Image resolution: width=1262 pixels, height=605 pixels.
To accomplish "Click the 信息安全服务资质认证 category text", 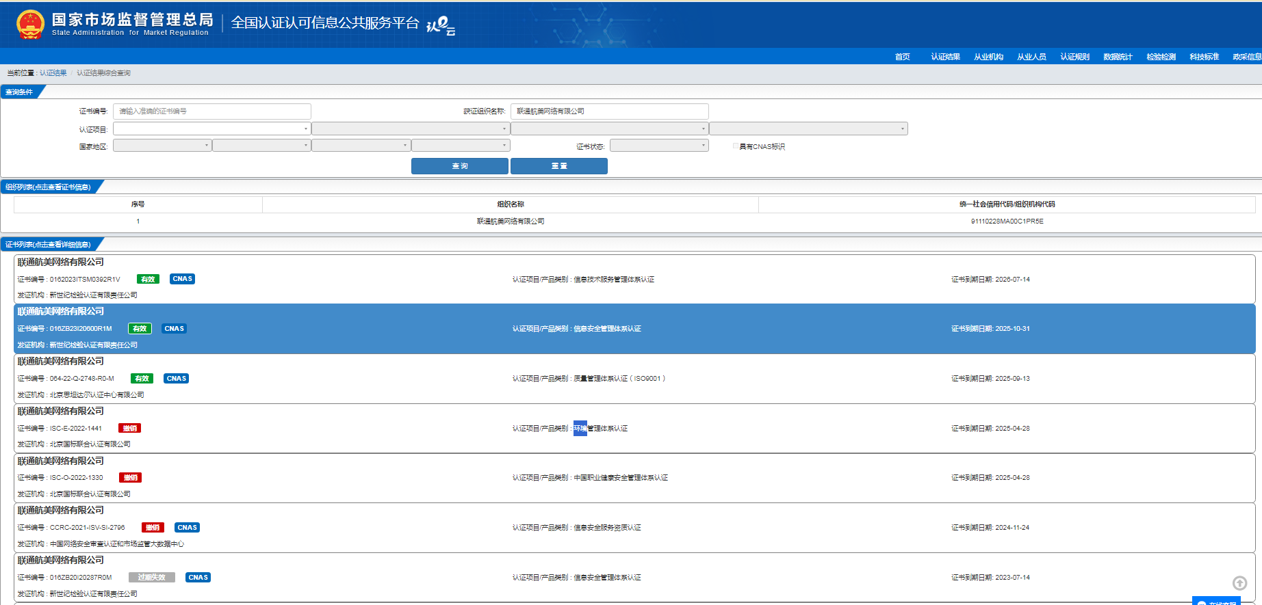I will coord(607,528).
